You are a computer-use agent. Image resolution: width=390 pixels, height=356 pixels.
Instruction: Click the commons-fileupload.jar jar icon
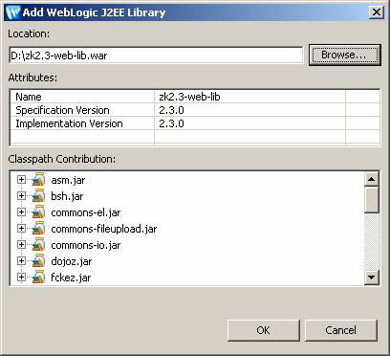38,228
